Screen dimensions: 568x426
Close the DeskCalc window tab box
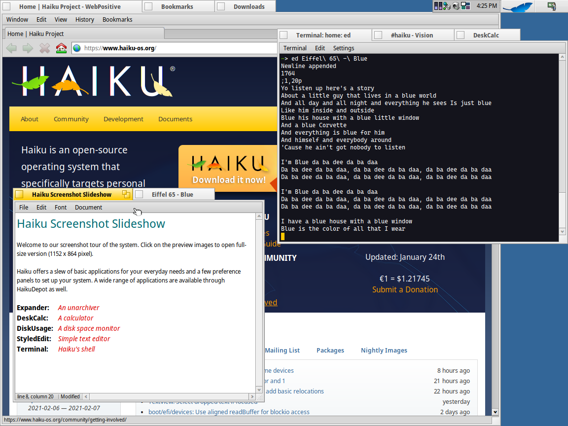click(x=461, y=35)
